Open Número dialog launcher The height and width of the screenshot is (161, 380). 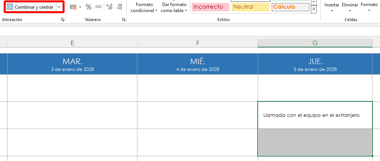[124, 20]
